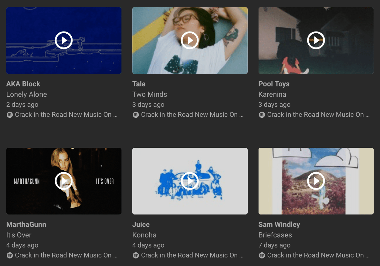This screenshot has width=380, height=266.
Task: Play Juice's Konoha track
Action: click(190, 181)
